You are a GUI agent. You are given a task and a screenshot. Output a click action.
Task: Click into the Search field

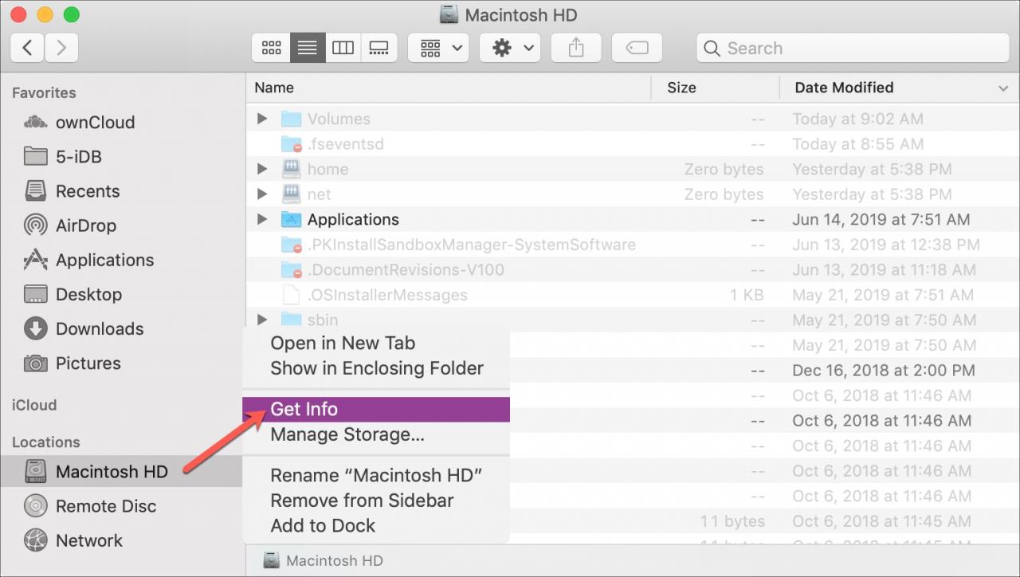click(x=852, y=48)
